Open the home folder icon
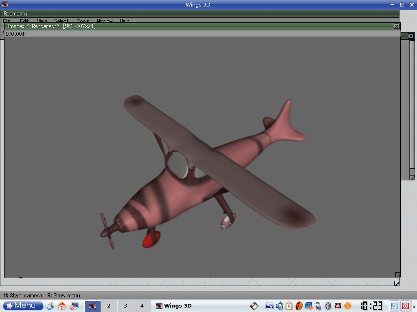Screen dimensions: 417x312 (62, 306)
